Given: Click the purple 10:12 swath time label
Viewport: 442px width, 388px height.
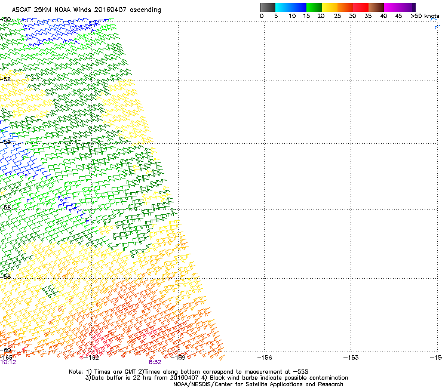Looking at the screenshot, I should (8, 362).
